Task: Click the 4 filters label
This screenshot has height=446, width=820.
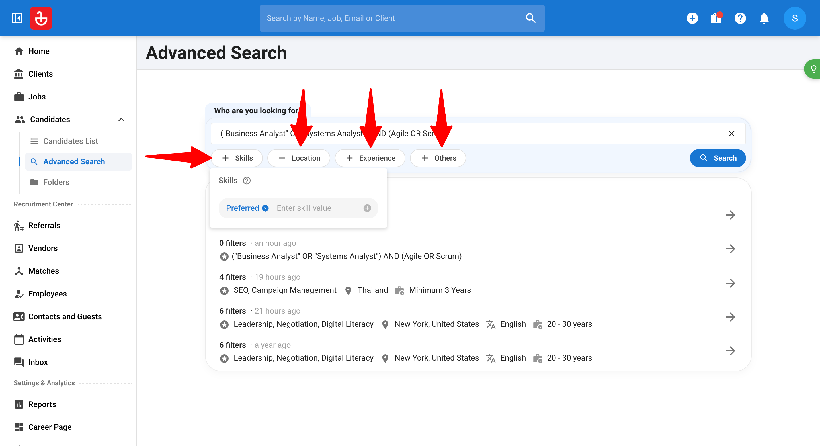Action: coord(232,277)
